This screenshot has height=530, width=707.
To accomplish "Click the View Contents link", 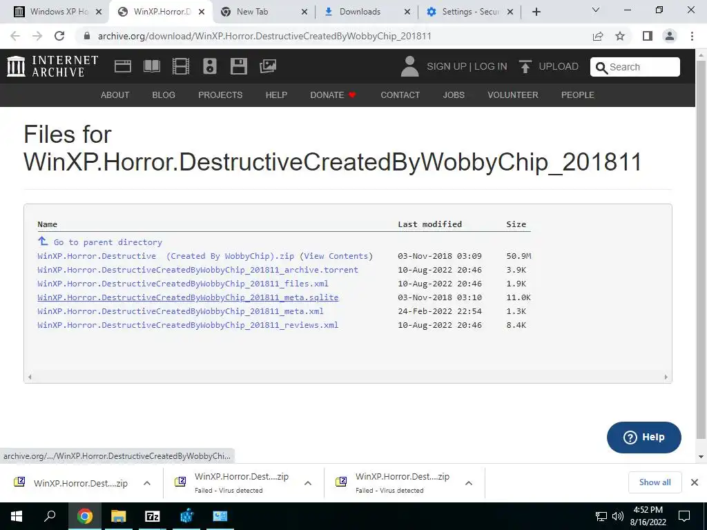I will (336, 256).
